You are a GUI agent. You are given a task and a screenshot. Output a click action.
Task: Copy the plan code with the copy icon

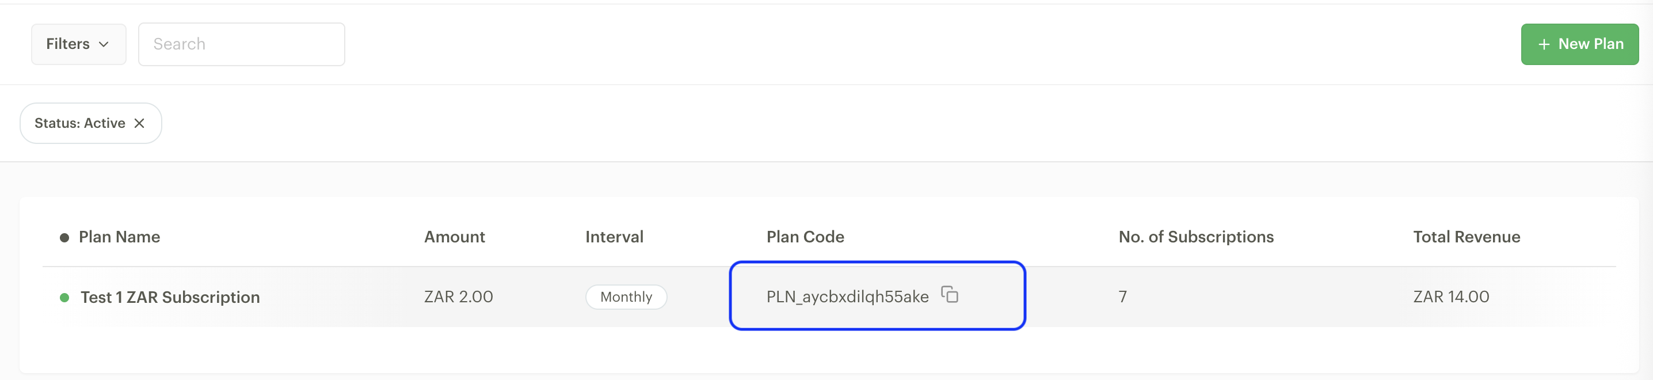950,295
